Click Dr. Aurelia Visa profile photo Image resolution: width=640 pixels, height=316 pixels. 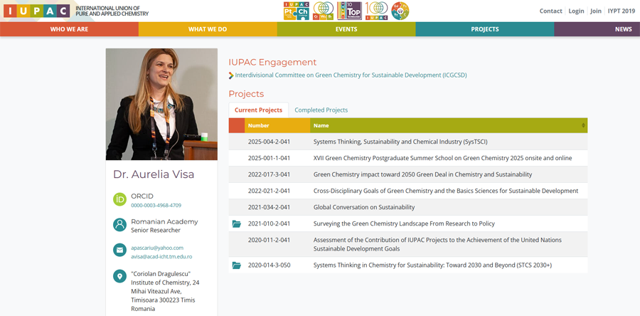pyautogui.click(x=161, y=104)
